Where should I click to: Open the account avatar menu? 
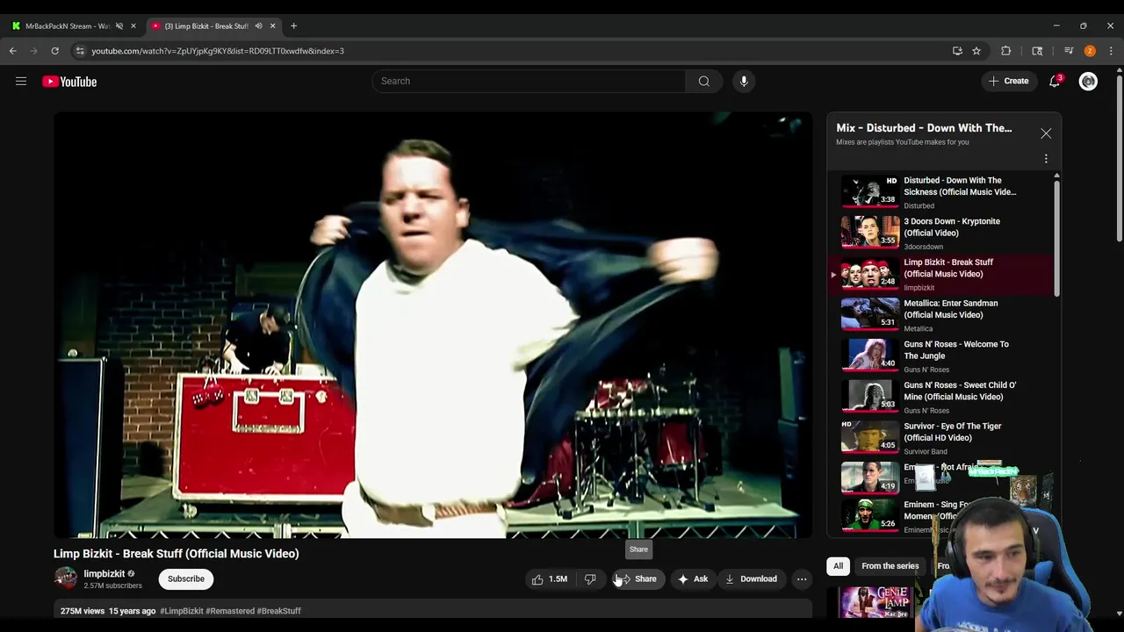1088,82
